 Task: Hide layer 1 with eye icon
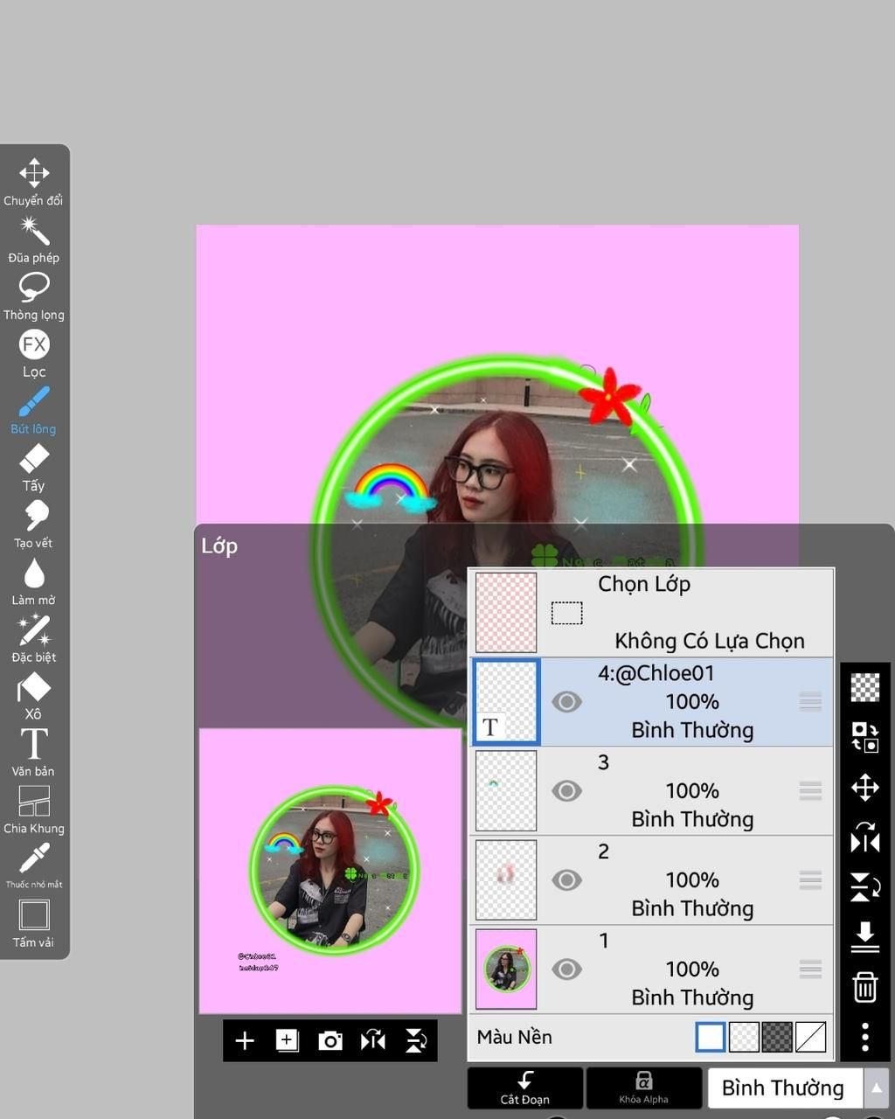tap(566, 970)
